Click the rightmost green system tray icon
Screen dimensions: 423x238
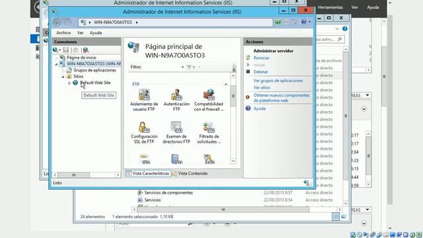pos(419,235)
